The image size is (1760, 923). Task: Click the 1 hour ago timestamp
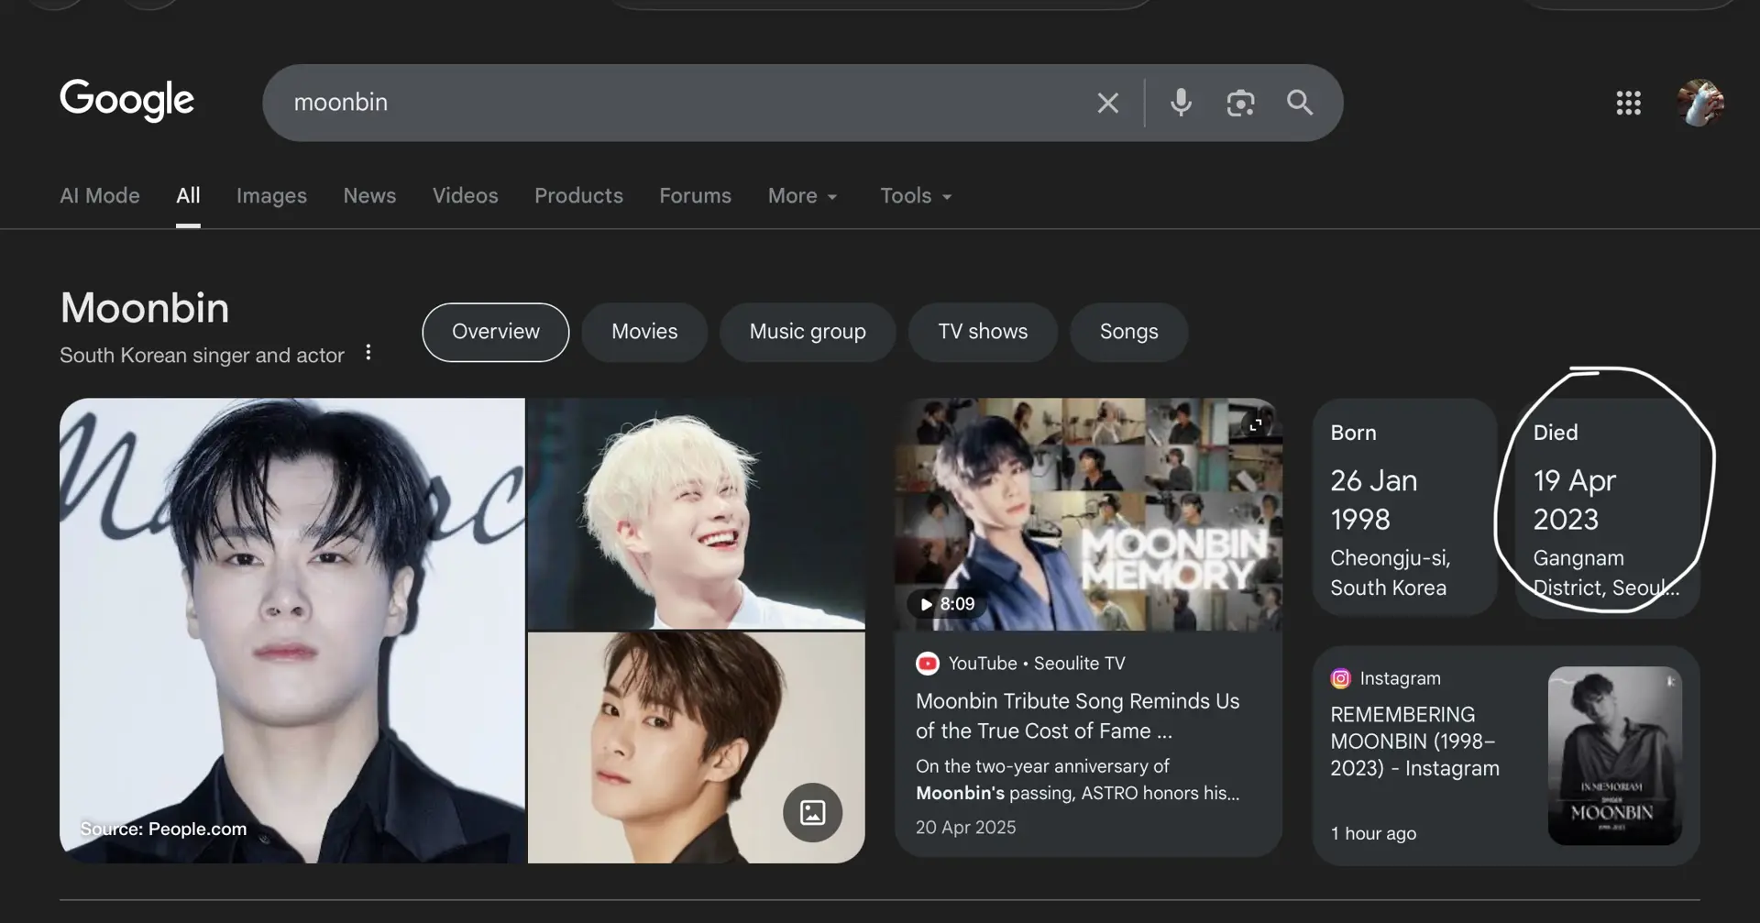(1373, 833)
